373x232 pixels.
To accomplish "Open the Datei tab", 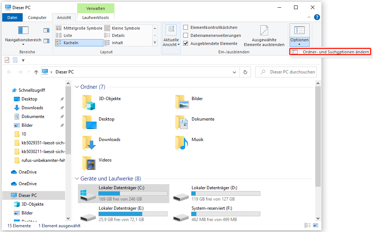I will pos(12,17).
